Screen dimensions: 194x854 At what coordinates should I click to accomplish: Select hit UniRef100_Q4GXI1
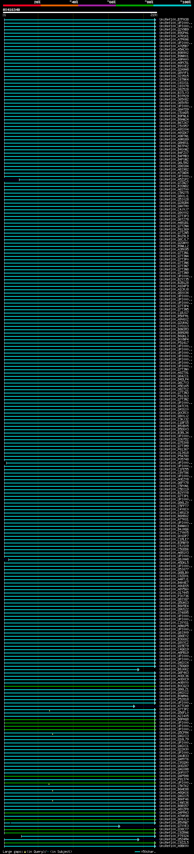tap(174, 746)
